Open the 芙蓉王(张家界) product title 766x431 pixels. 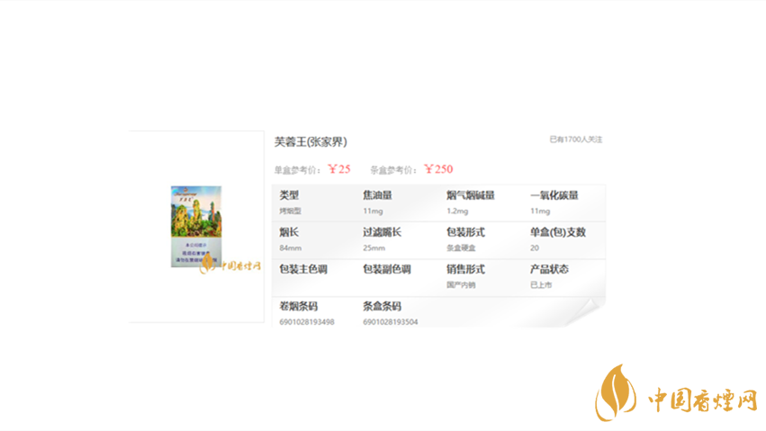tap(311, 141)
